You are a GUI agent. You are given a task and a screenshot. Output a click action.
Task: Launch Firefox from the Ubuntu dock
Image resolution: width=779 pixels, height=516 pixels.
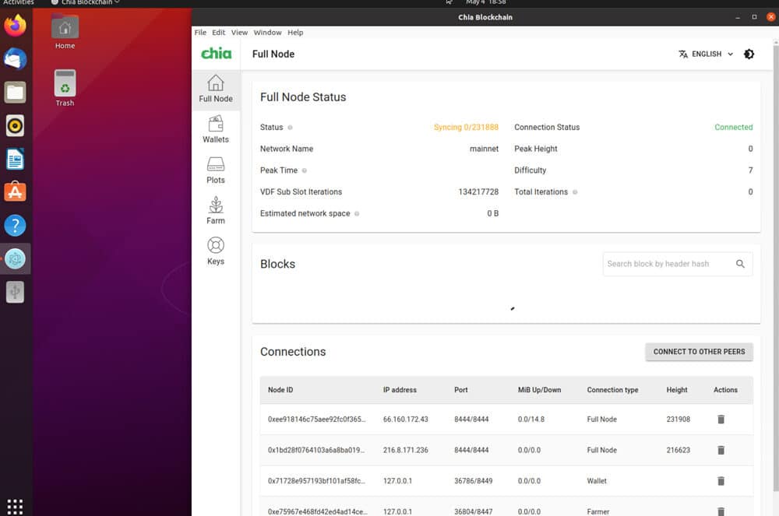(15, 26)
